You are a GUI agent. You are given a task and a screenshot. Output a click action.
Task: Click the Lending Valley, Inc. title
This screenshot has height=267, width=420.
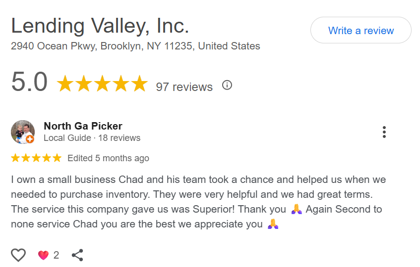(x=100, y=26)
